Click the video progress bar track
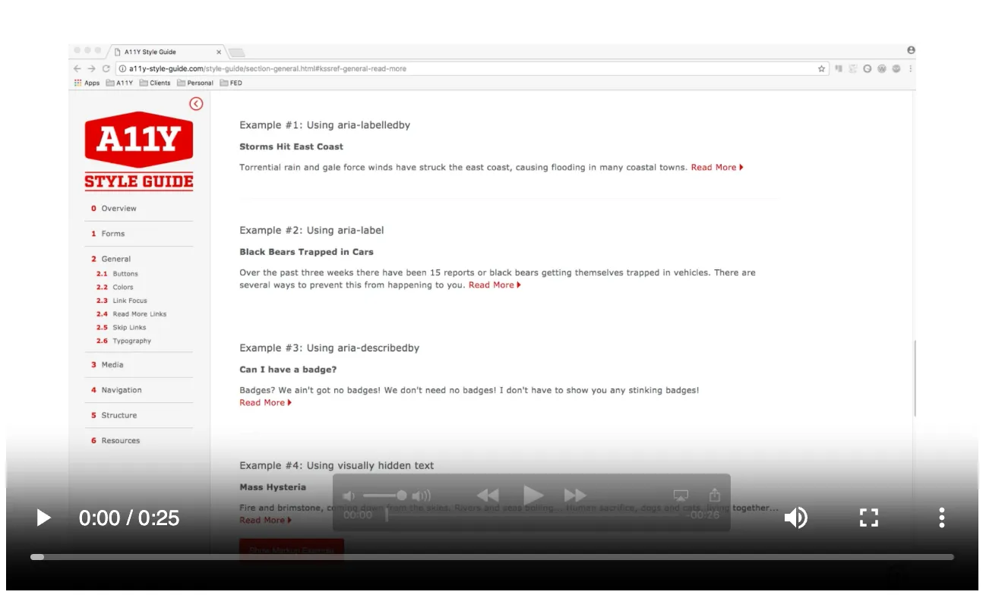The width and height of the screenshot is (986, 598). tap(492, 557)
